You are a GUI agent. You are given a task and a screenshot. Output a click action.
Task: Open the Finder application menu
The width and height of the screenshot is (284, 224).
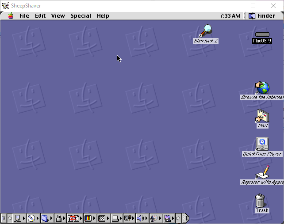[x=262, y=16]
